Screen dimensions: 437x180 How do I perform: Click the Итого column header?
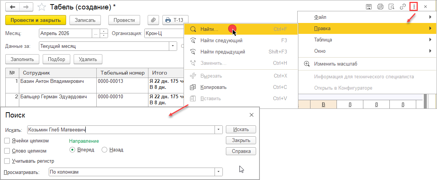[167, 73]
